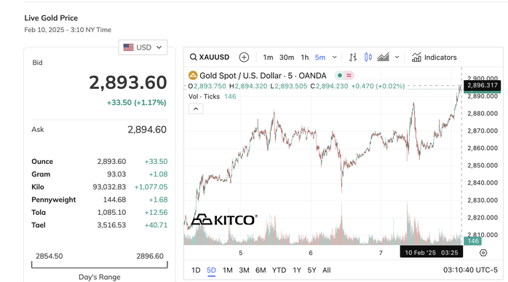
Task: Click the 03:10:40 UTC-5 timezone button
Action: coord(470,270)
